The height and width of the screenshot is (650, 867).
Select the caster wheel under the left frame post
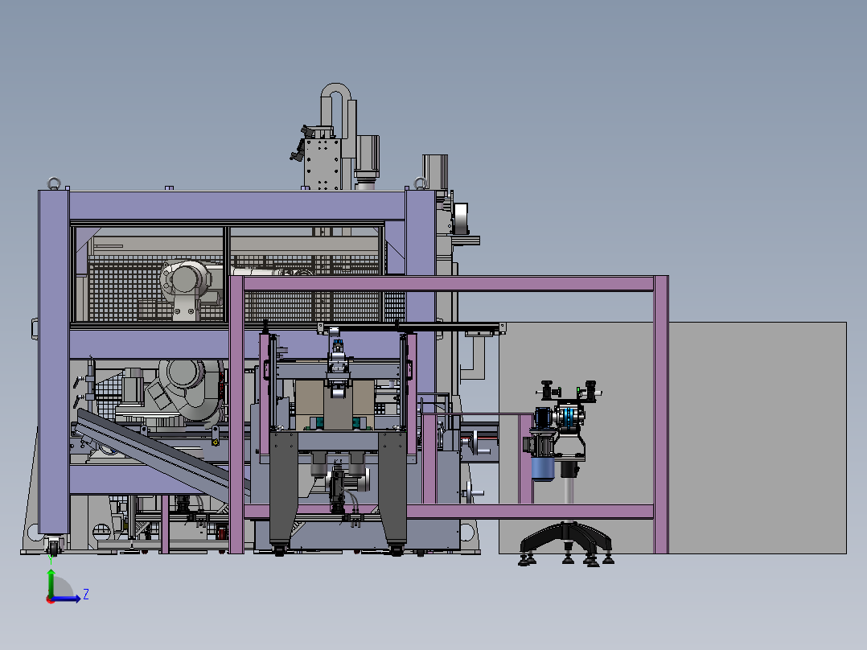(54, 546)
